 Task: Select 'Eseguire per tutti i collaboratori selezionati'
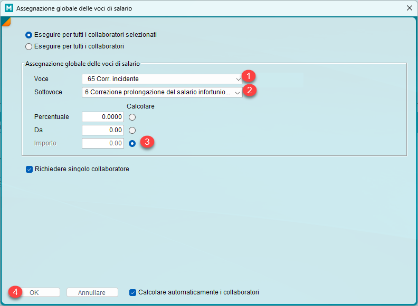29,35
